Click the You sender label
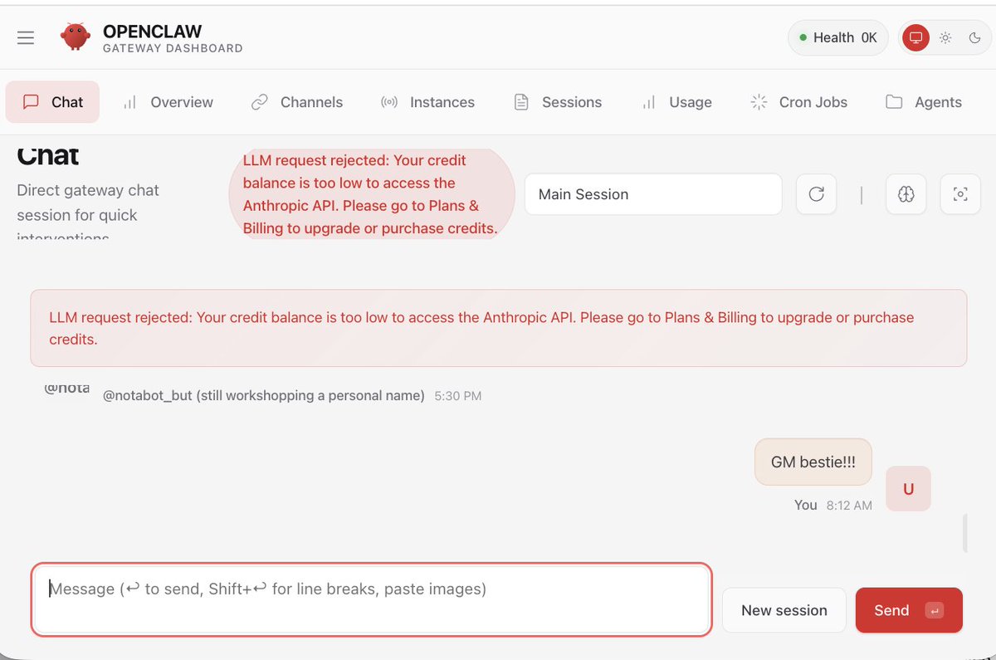The width and height of the screenshot is (996, 660). [x=806, y=505]
